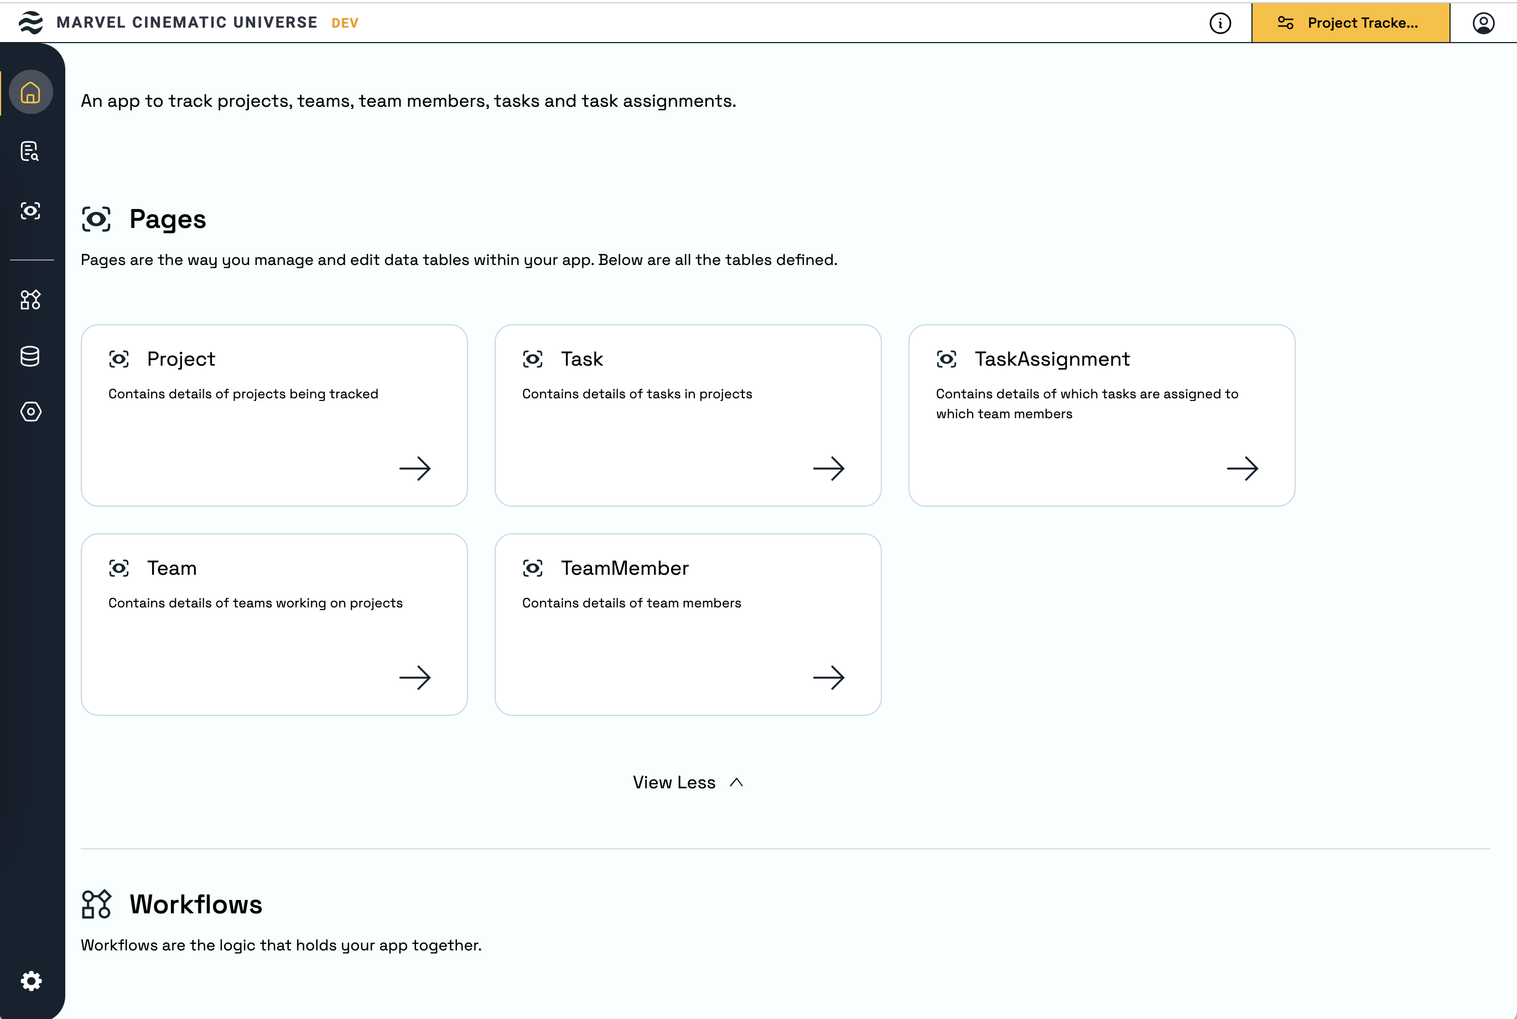Open the Workflows sidebar icon
The height and width of the screenshot is (1019, 1517).
click(30, 300)
